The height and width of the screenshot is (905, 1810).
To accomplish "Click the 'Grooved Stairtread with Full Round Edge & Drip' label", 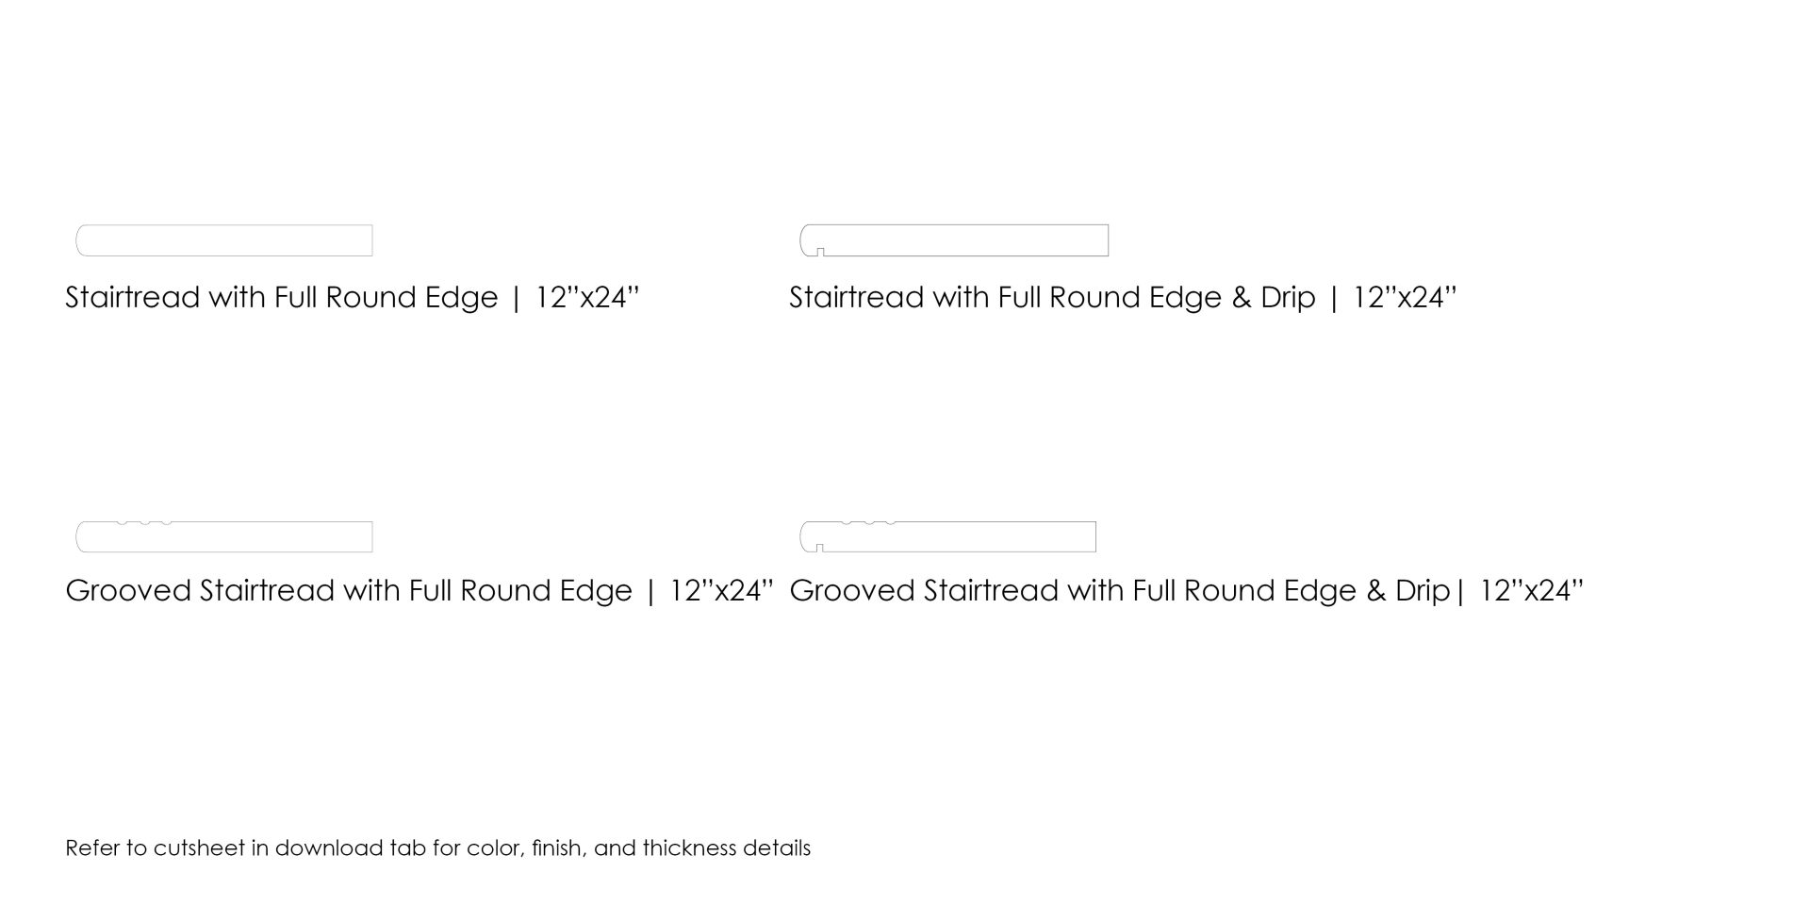I will coord(1120,591).
